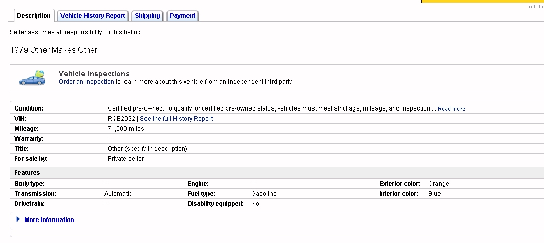Screen dimensions: 544x243
Task: Click the 71,000 miles mileage value
Action: 126,129
